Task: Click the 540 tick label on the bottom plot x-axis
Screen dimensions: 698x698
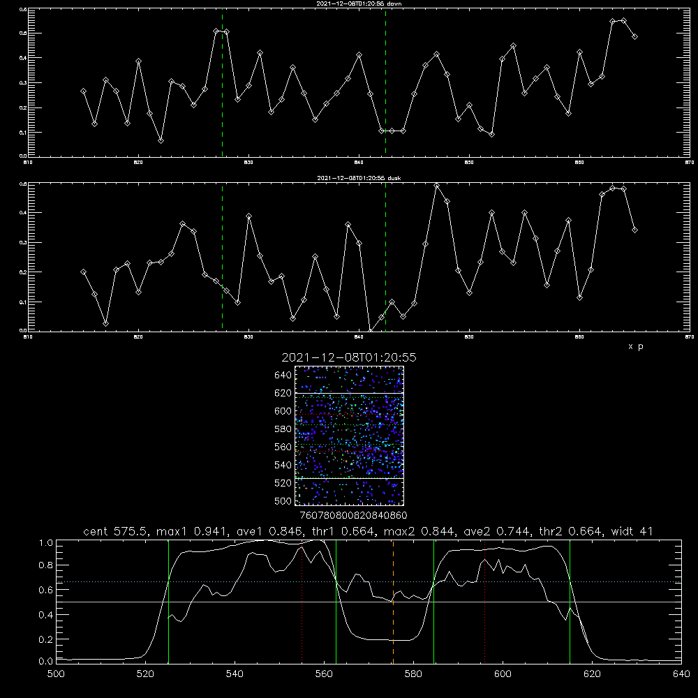Action: (235, 674)
